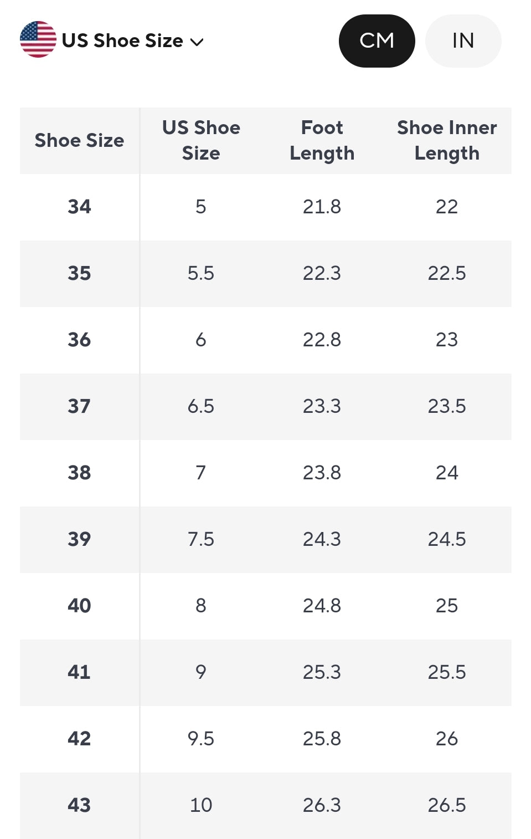Viewport: 531px width, 839px height.
Task: Select shoe size 41 row label
Action: click(79, 672)
